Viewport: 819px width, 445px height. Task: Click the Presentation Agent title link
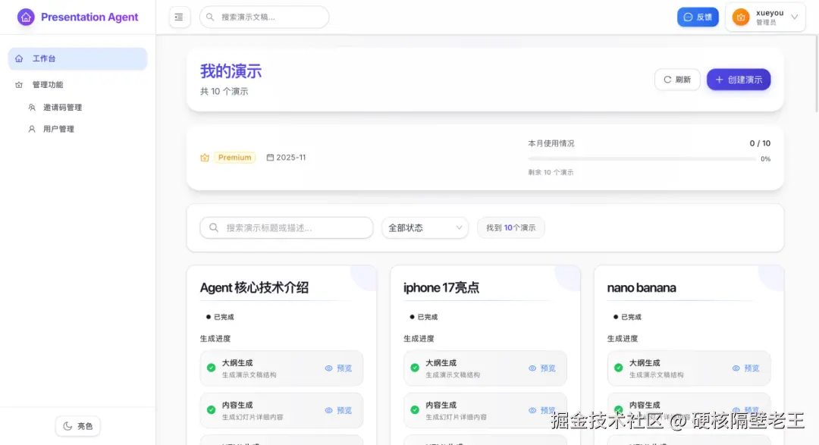coord(89,17)
